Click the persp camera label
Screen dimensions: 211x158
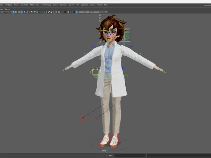104,151
